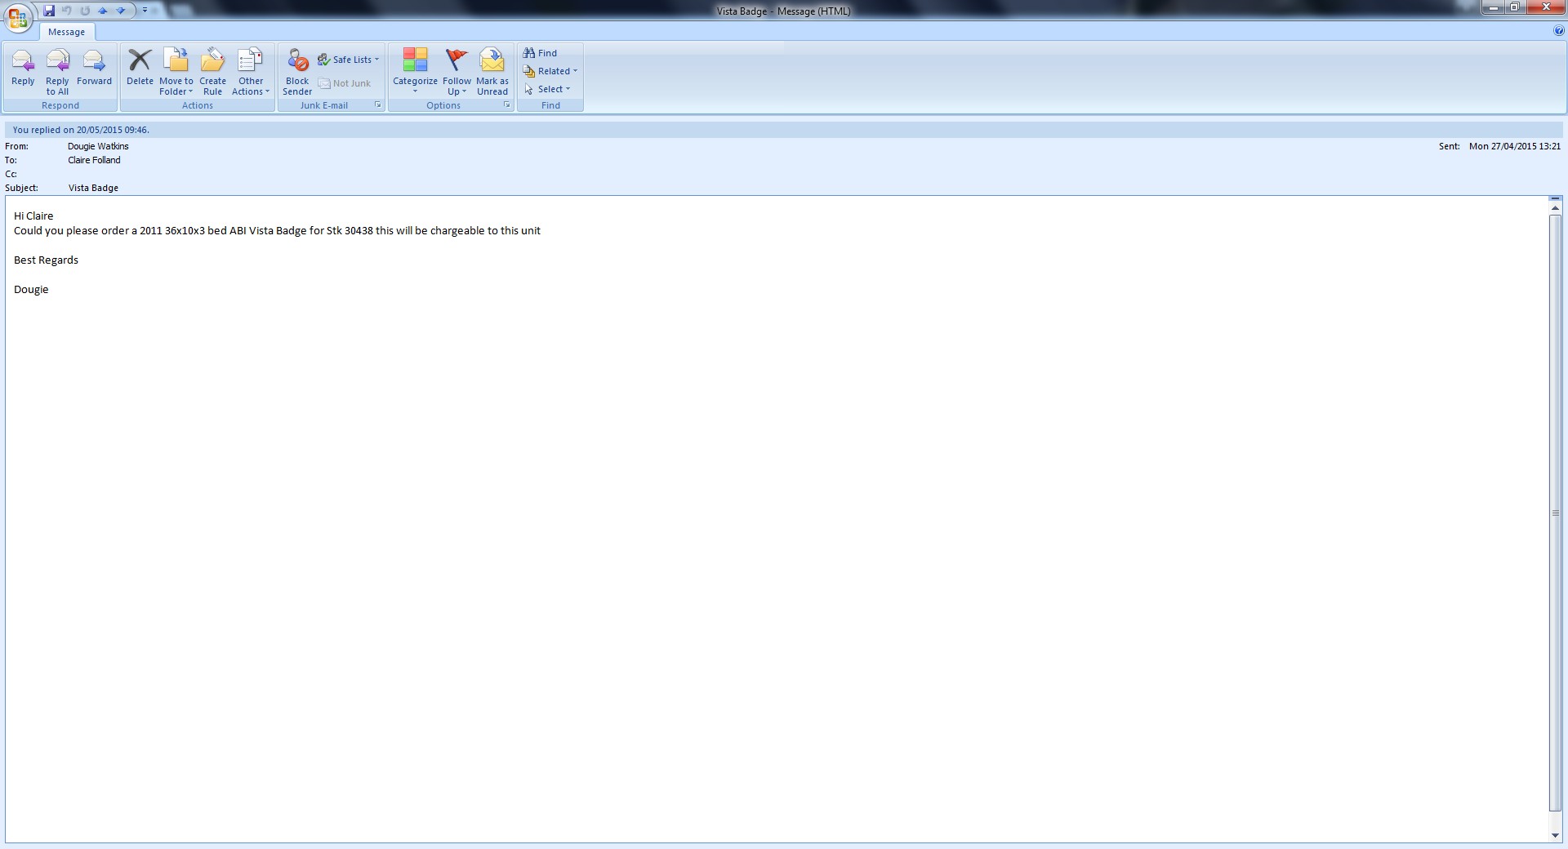
Task: Click the Reply button
Action: click(23, 68)
